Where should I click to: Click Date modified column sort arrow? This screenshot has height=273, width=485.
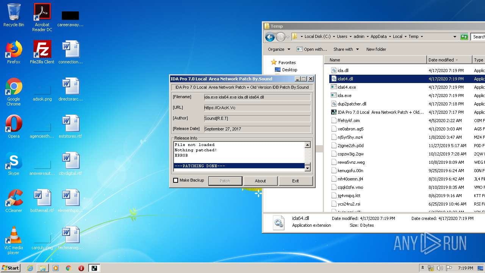[x=457, y=60]
